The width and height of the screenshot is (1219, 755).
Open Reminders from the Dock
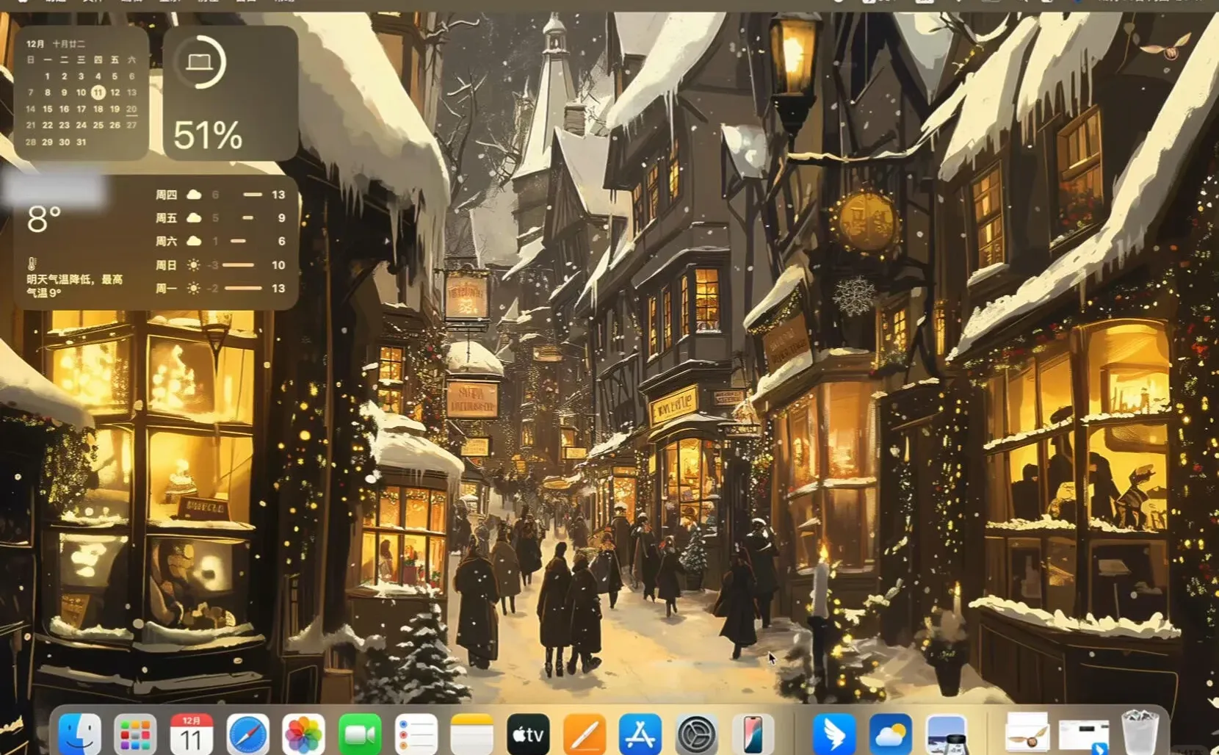point(416,734)
